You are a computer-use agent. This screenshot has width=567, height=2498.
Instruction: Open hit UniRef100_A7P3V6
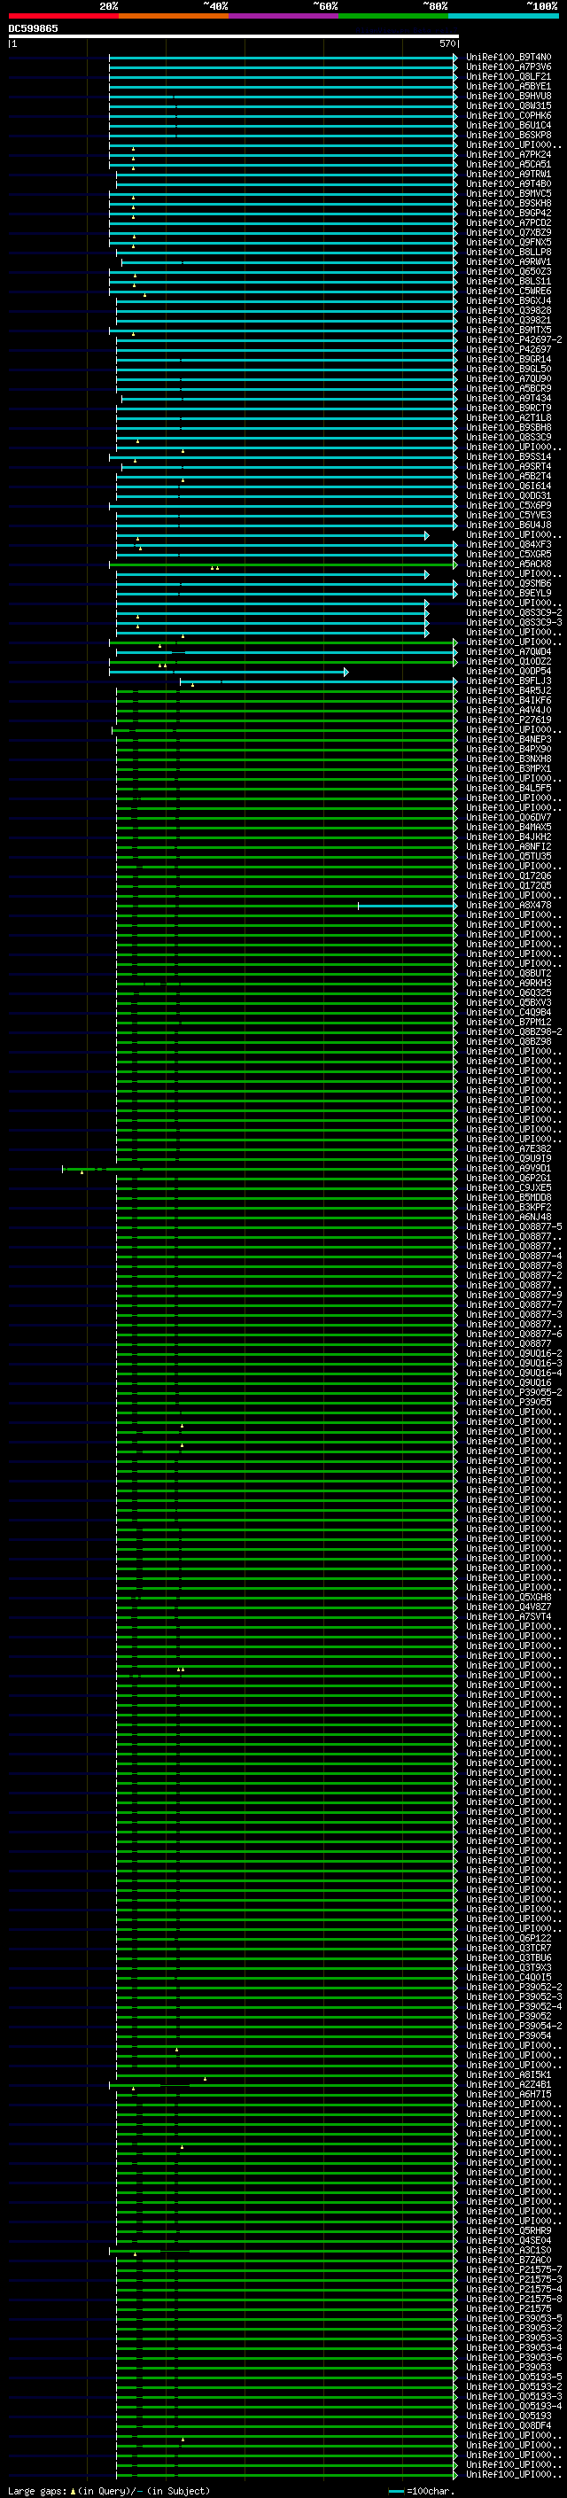(509, 67)
